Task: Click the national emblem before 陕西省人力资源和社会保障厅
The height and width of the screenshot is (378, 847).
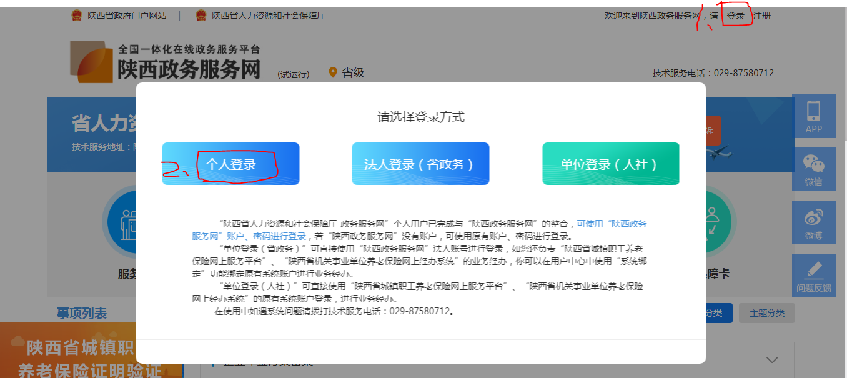Action: click(201, 16)
